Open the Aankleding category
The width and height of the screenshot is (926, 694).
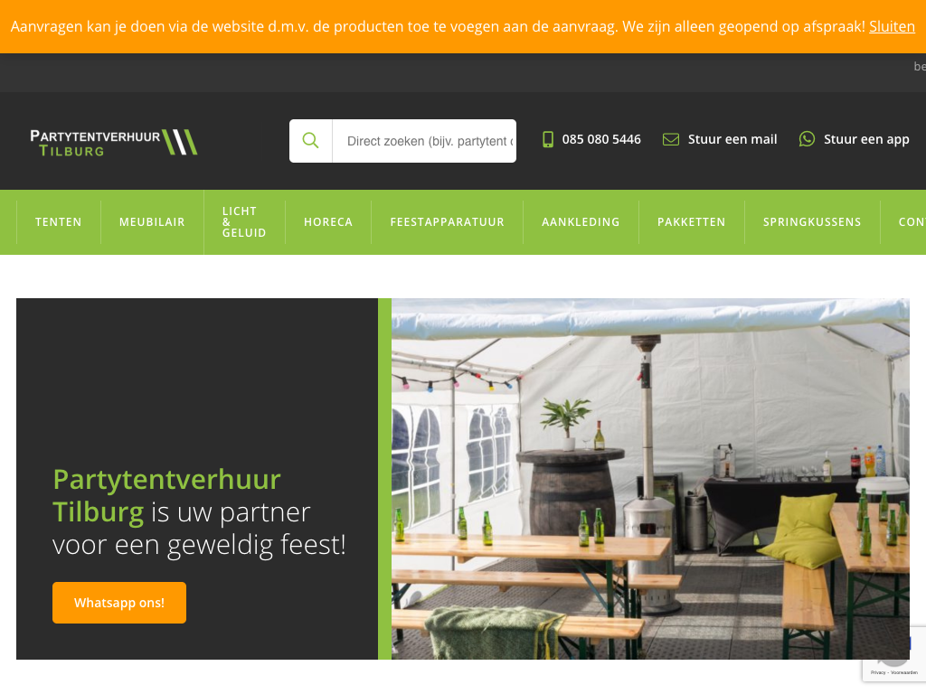tap(581, 222)
